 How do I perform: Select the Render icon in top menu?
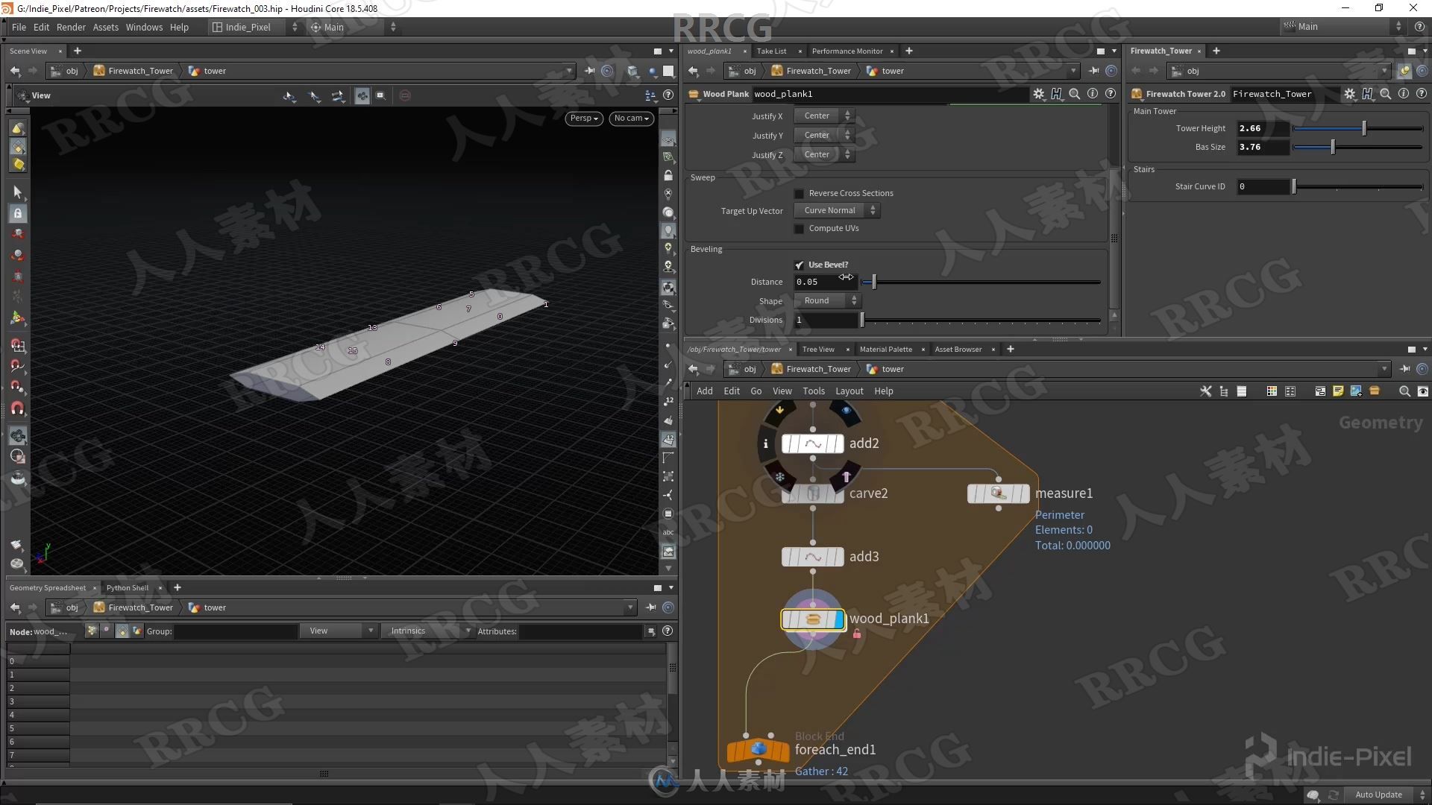click(x=70, y=27)
